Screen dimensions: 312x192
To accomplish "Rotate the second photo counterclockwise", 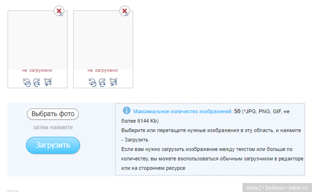I will [93, 83].
